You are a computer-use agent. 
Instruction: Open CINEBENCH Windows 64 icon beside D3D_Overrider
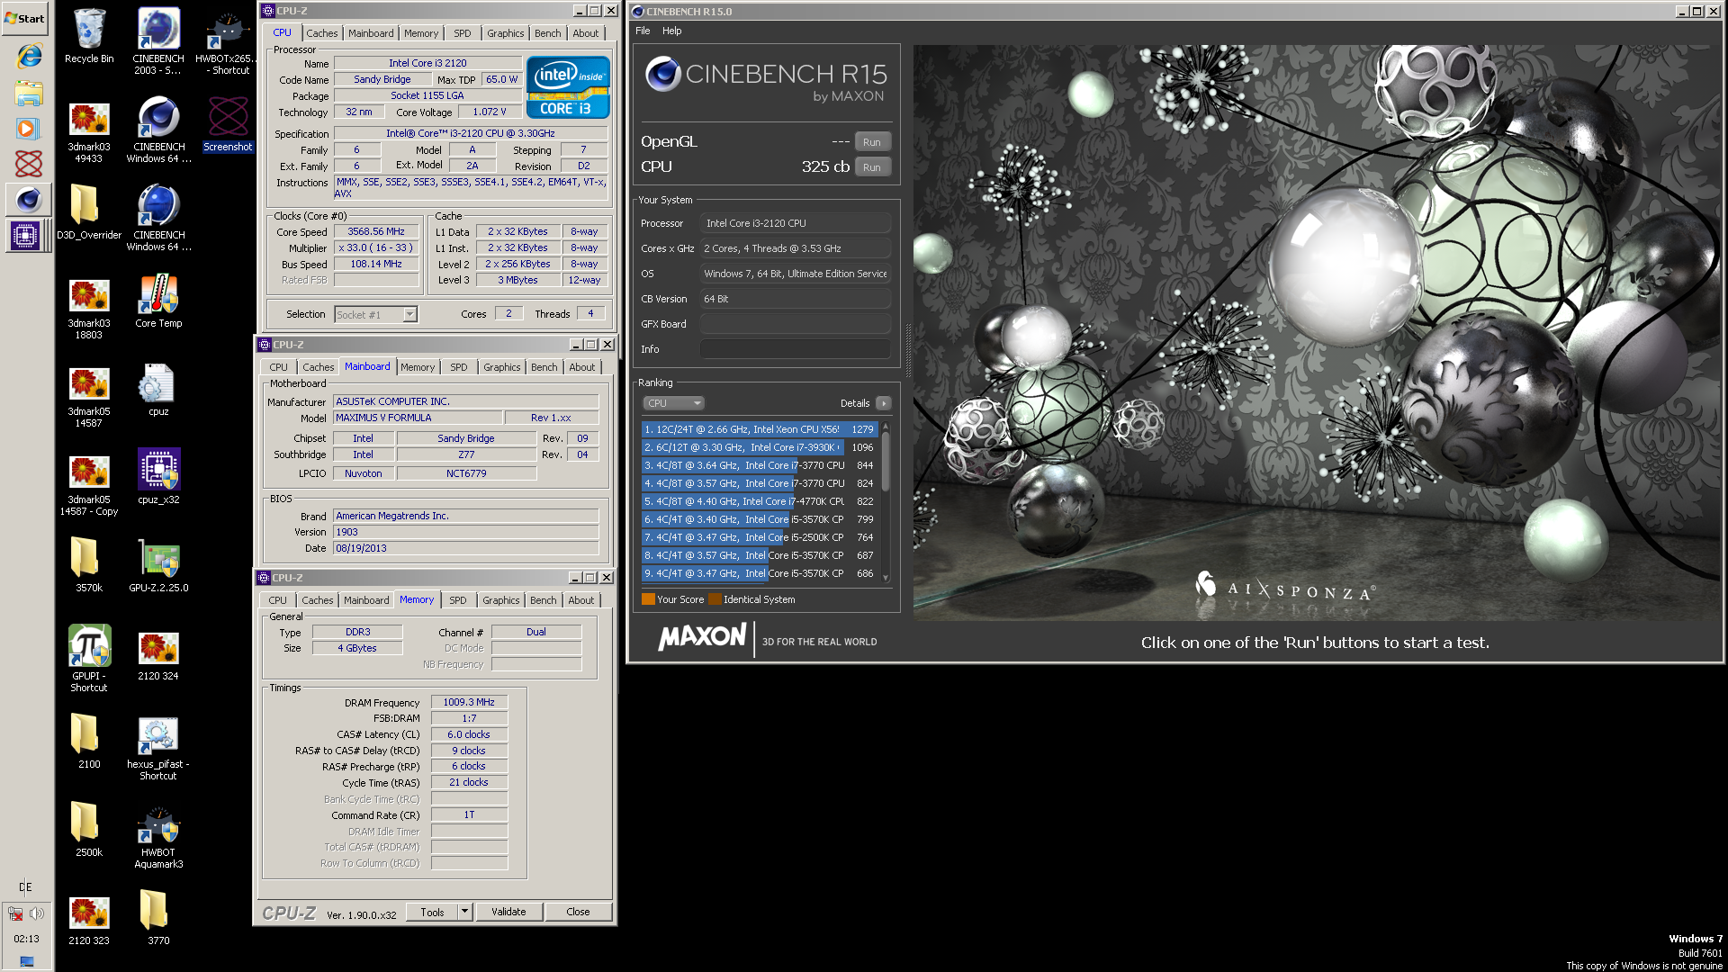coord(158,218)
